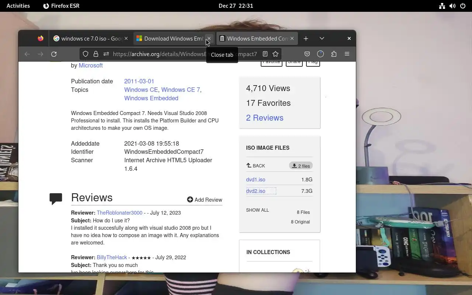Open the Windows CE topic link
Screen dimensions: 472x295
[x=141, y=90]
